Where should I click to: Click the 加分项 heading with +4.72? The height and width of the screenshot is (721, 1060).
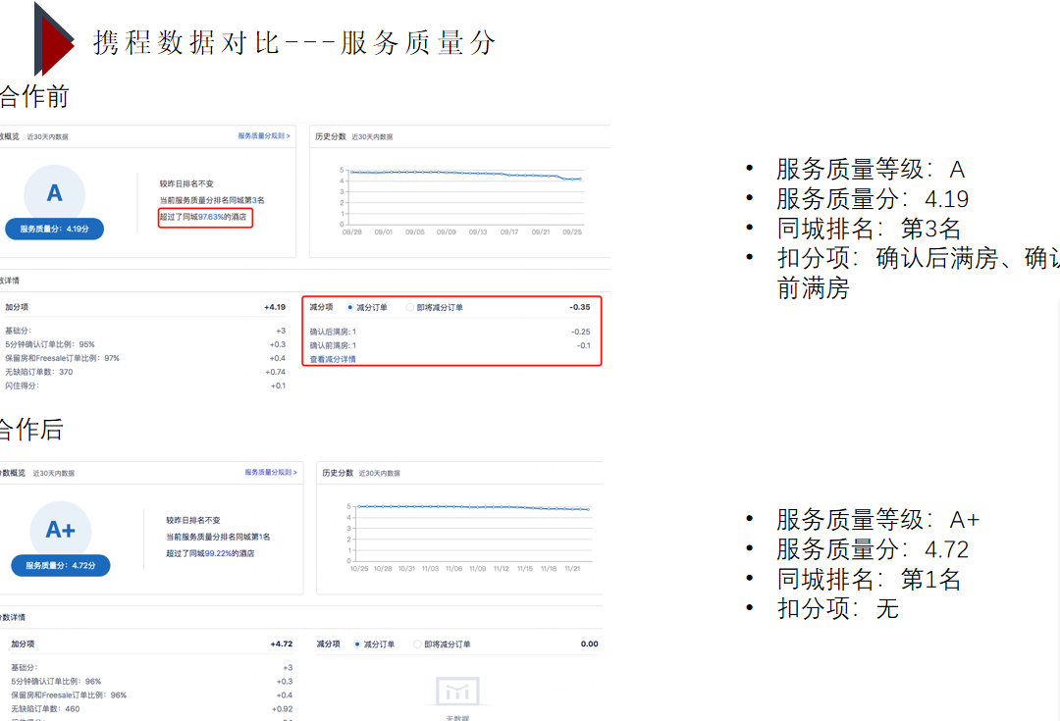[23, 644]
